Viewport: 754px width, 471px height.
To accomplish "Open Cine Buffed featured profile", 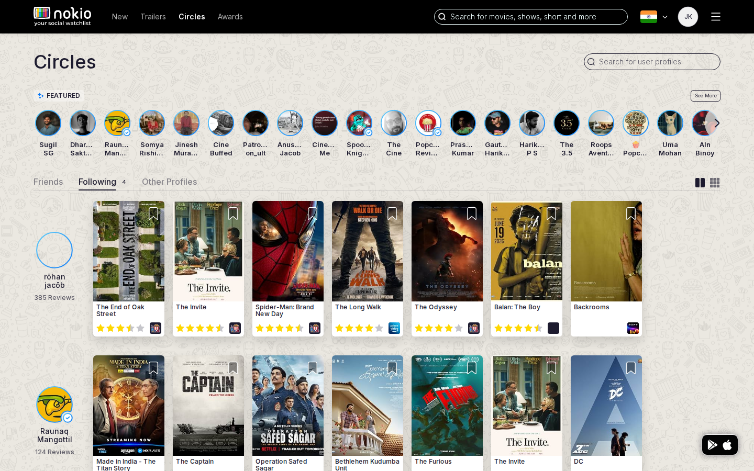I will (221, 123).
